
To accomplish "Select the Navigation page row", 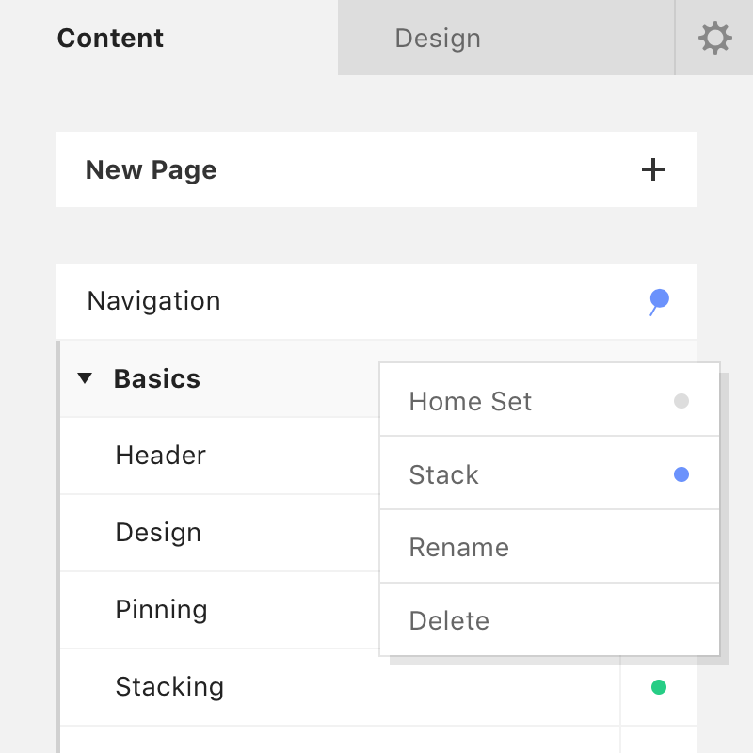I will 154,301.
